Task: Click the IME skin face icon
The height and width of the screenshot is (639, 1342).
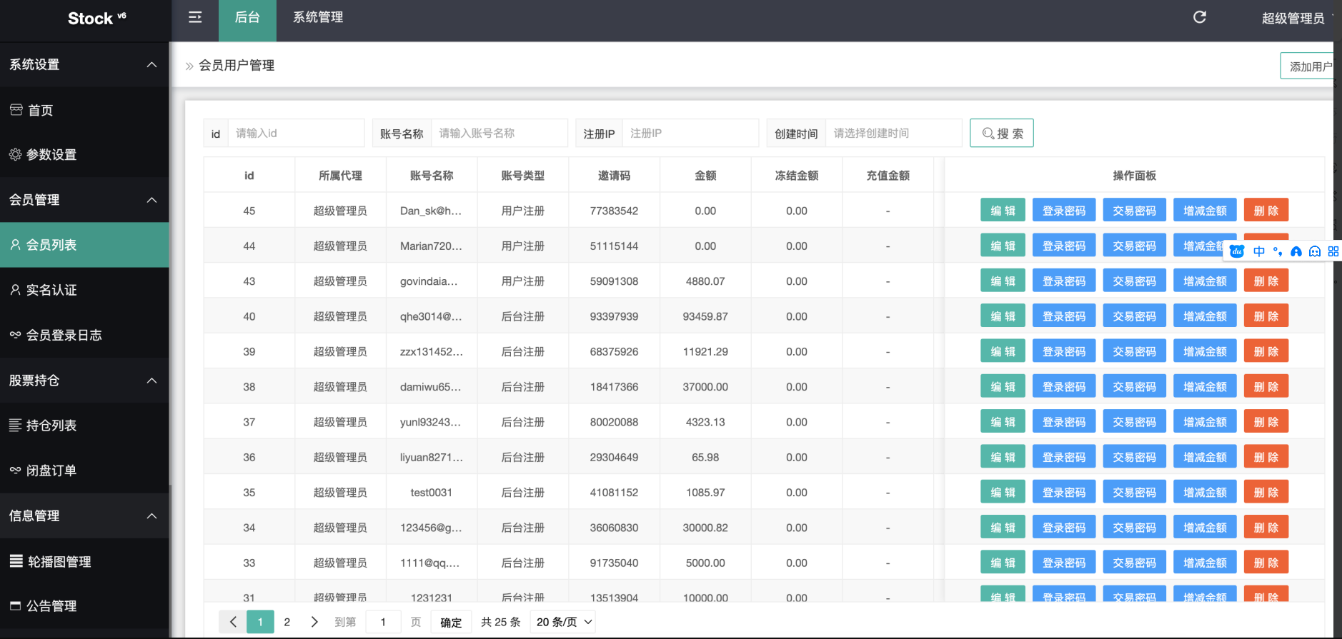Action: click(1315, 251)
